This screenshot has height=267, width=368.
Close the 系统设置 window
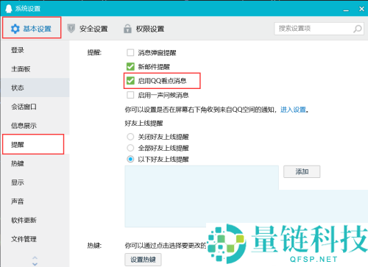[361, 9]
